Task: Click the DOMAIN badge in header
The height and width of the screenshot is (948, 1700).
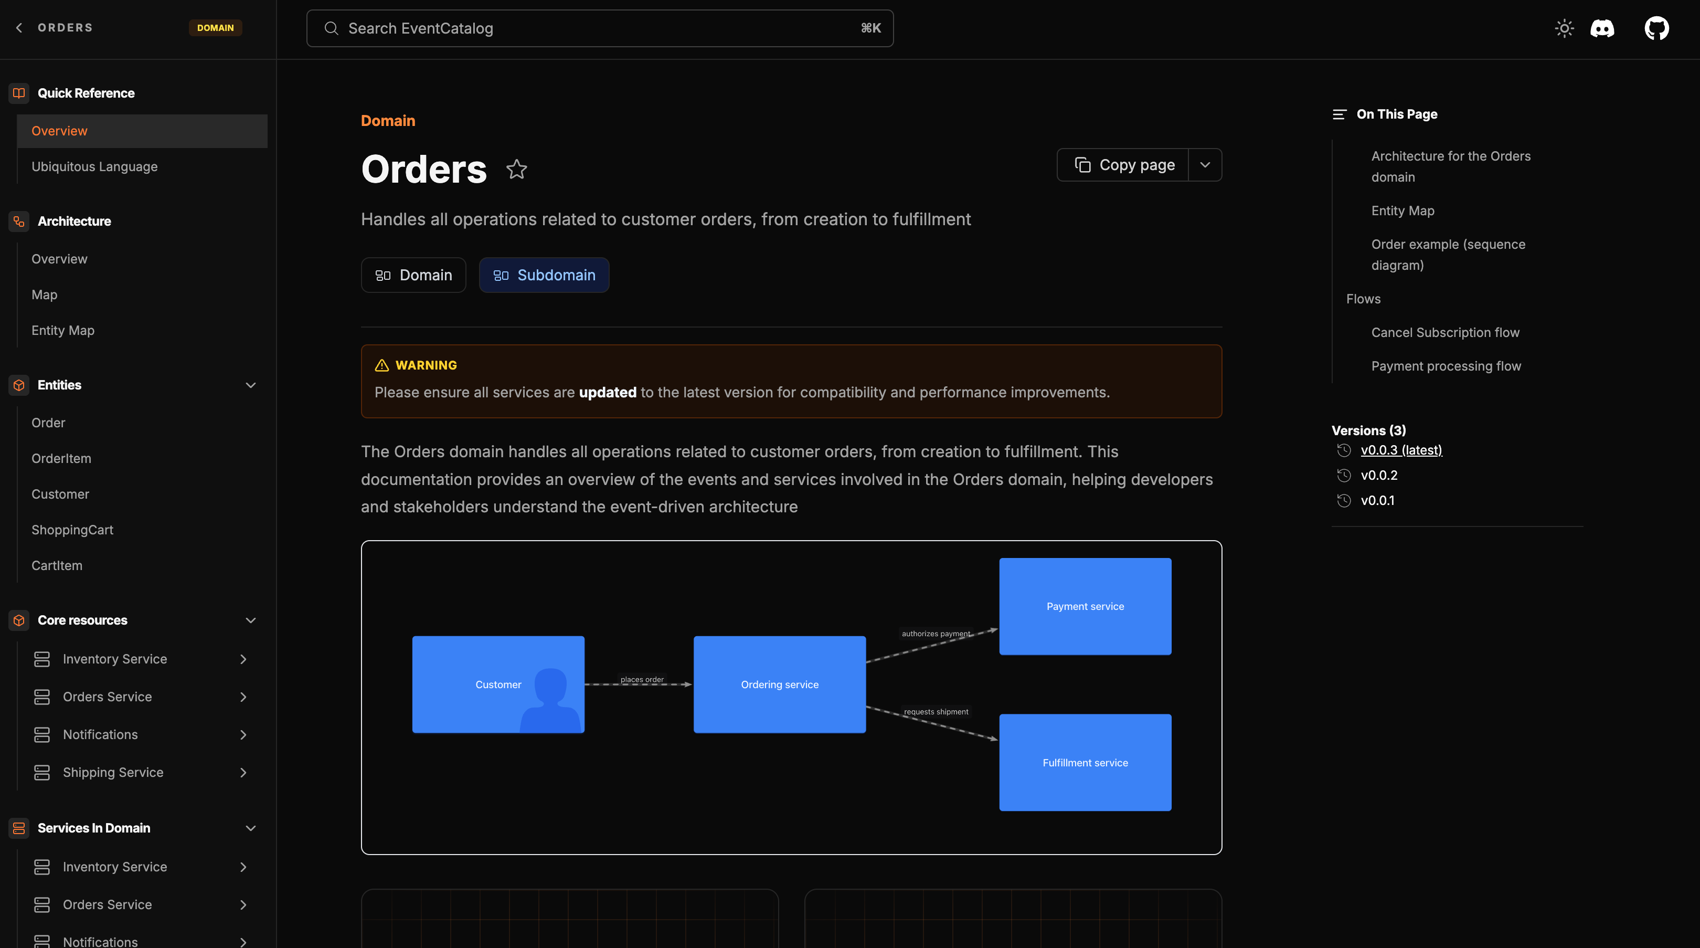Action: [215, 28]
